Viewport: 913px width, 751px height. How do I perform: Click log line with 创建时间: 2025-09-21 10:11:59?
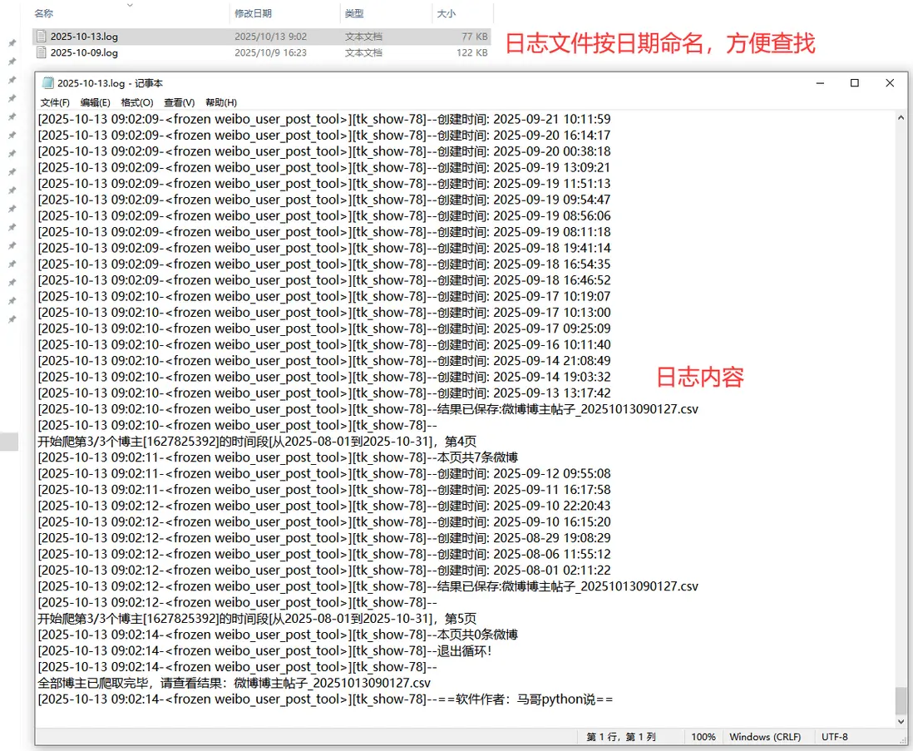point(324,120)
